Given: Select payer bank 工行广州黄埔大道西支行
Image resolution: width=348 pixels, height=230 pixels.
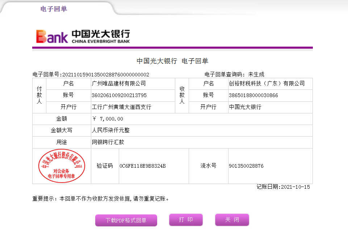Looking at the screenshot, I should (x=121, y=107).
